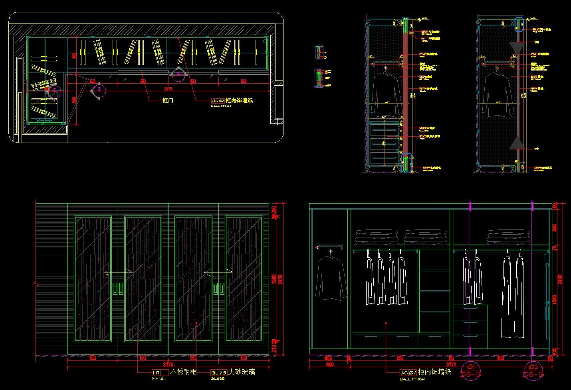Image resolution: width=571 pixels, height=390 pixels.
Task: Select the bottom blue callout in left section
Action: [x=406, y=163]
